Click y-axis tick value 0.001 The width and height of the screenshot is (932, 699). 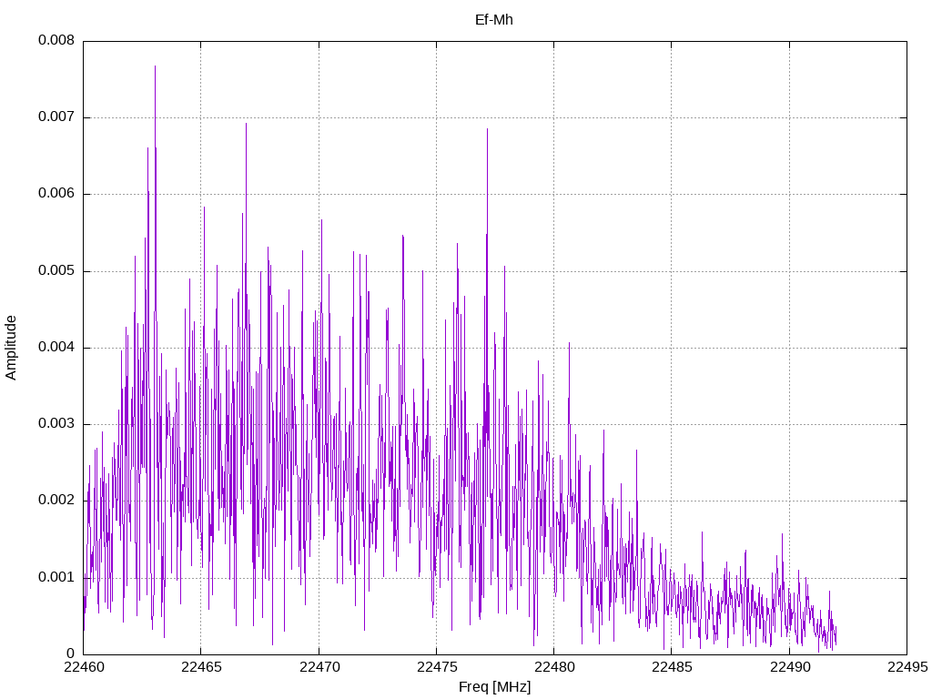click(56, 577)
